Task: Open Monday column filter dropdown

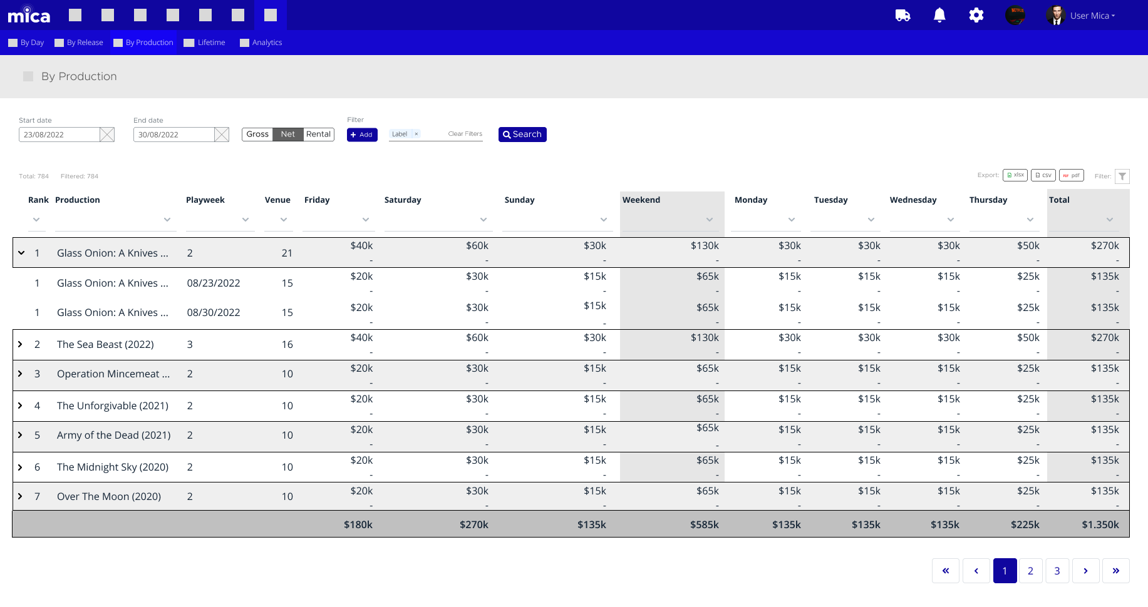Action: coord(792,220)
